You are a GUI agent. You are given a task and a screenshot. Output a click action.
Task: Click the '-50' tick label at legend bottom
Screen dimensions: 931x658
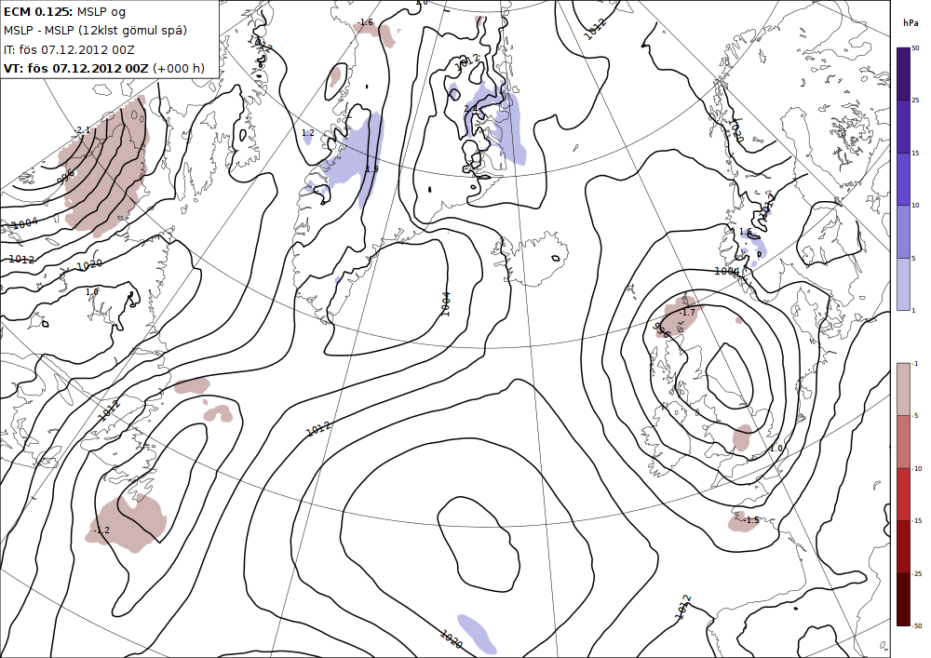[917, 625]
